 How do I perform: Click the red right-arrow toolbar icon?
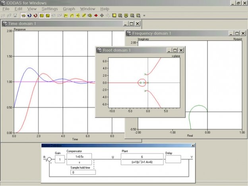click(96, 16)
